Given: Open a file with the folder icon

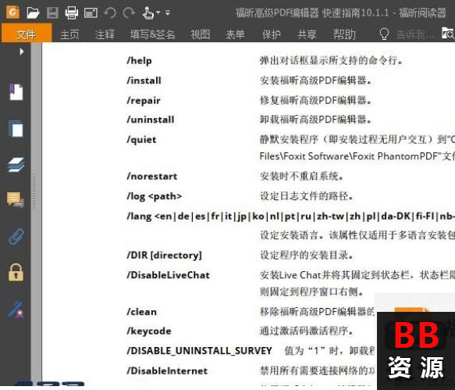Looking at the screenshot, I should (x=33, y=13).
